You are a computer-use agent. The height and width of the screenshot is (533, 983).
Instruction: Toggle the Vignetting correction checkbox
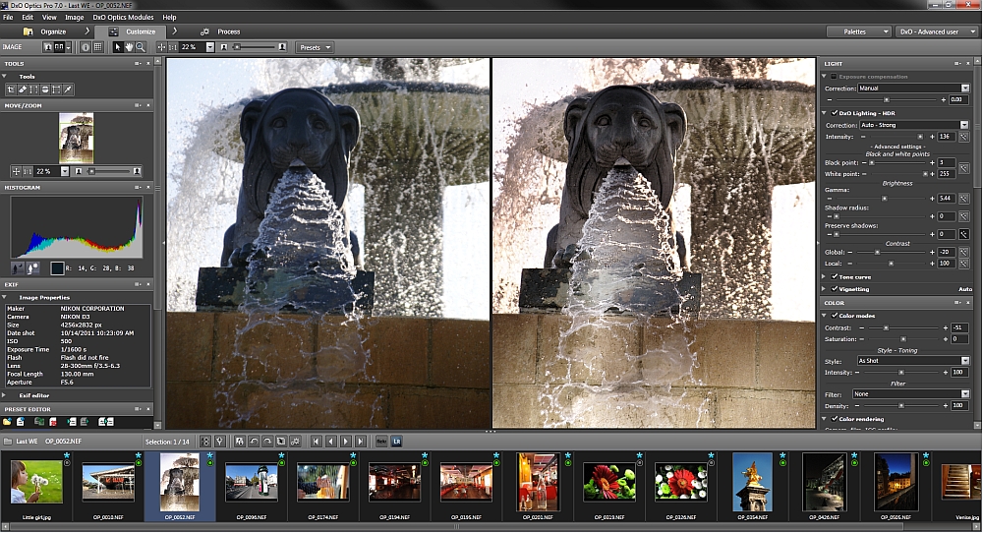[835, 289]
